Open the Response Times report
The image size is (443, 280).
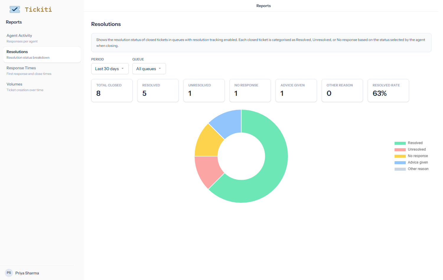(x=42, y=71)
